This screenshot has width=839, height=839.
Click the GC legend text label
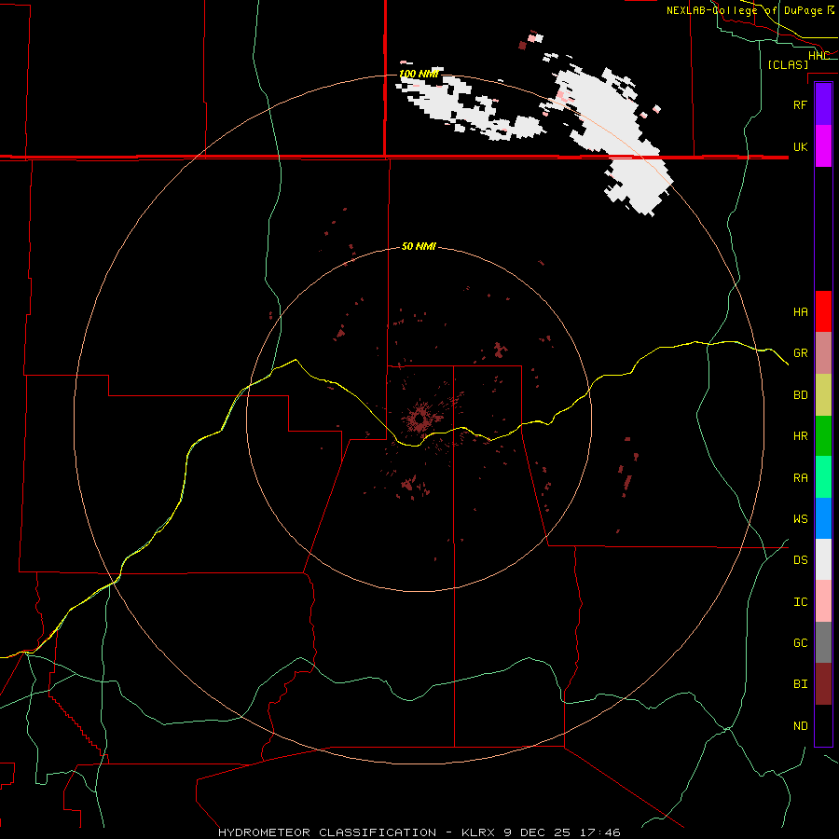800,643
